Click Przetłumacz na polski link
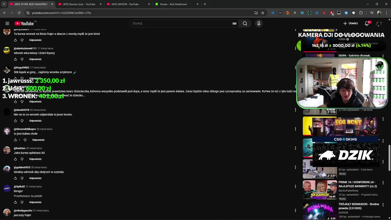Viewport: 391px width, 220px height. (x=28, y=196)
